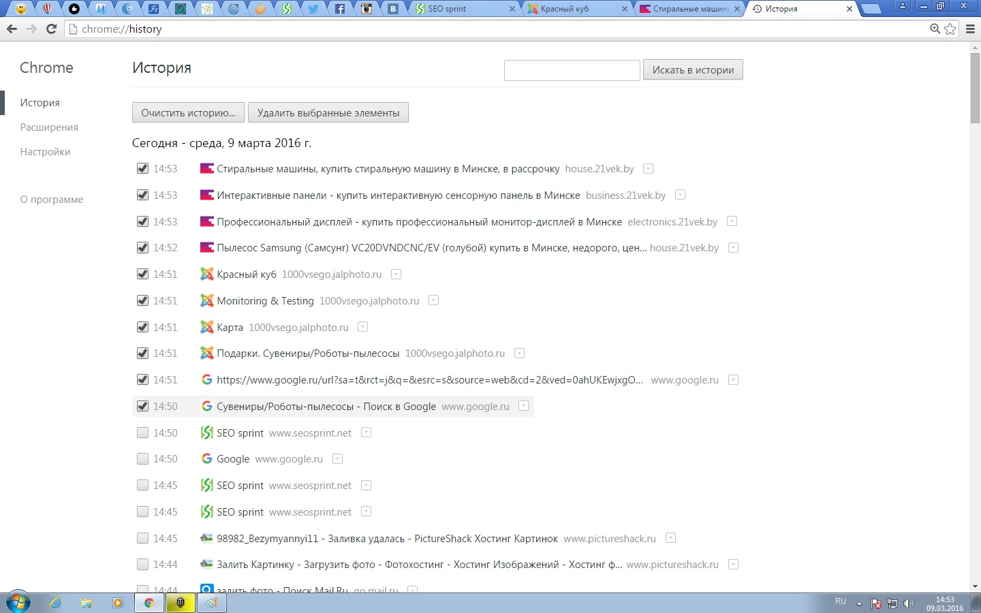Open О программе in the sidebar

[x=52, y=200]
